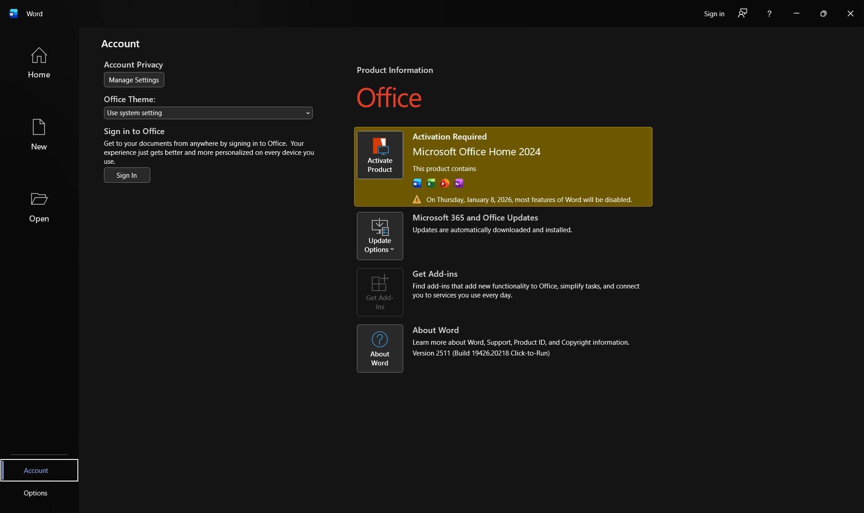This screenshot has width=864, height=513.
Task: Click Sign in link in title bar
Action: pyautogui.click(x=714, y=13)
